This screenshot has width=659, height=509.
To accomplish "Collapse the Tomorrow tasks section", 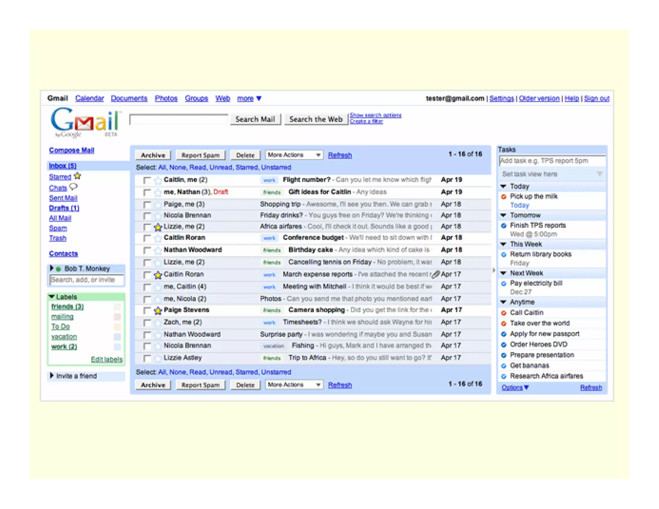I will click(x=504, y=215).
